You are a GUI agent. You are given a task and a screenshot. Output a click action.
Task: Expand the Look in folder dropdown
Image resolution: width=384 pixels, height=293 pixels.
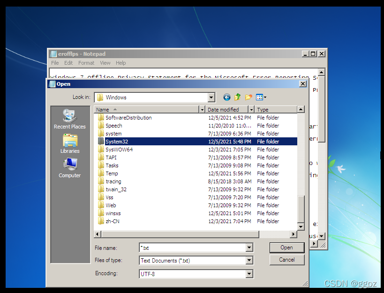[x=211, y=98]
